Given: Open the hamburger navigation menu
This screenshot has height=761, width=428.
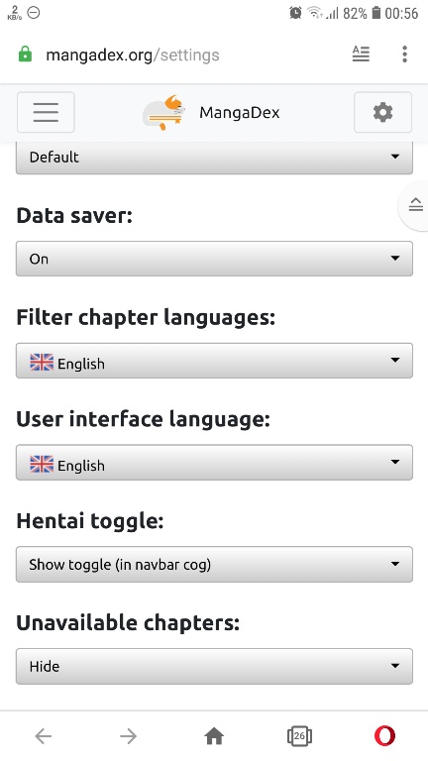Looking at the screenshot, I should (46, 112).
